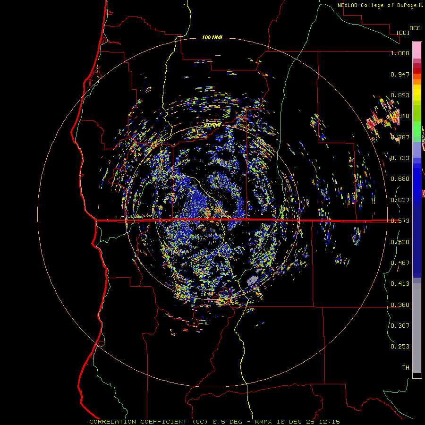Click the DCC product label

[x=415, y=28]
